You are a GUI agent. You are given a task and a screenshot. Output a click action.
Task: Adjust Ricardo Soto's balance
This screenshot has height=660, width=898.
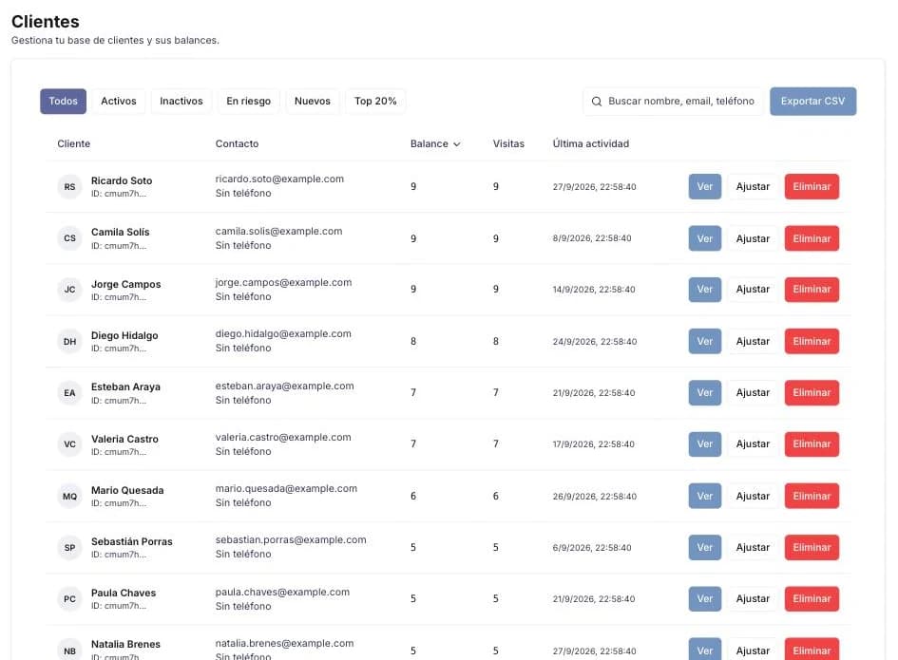[753, 187]
